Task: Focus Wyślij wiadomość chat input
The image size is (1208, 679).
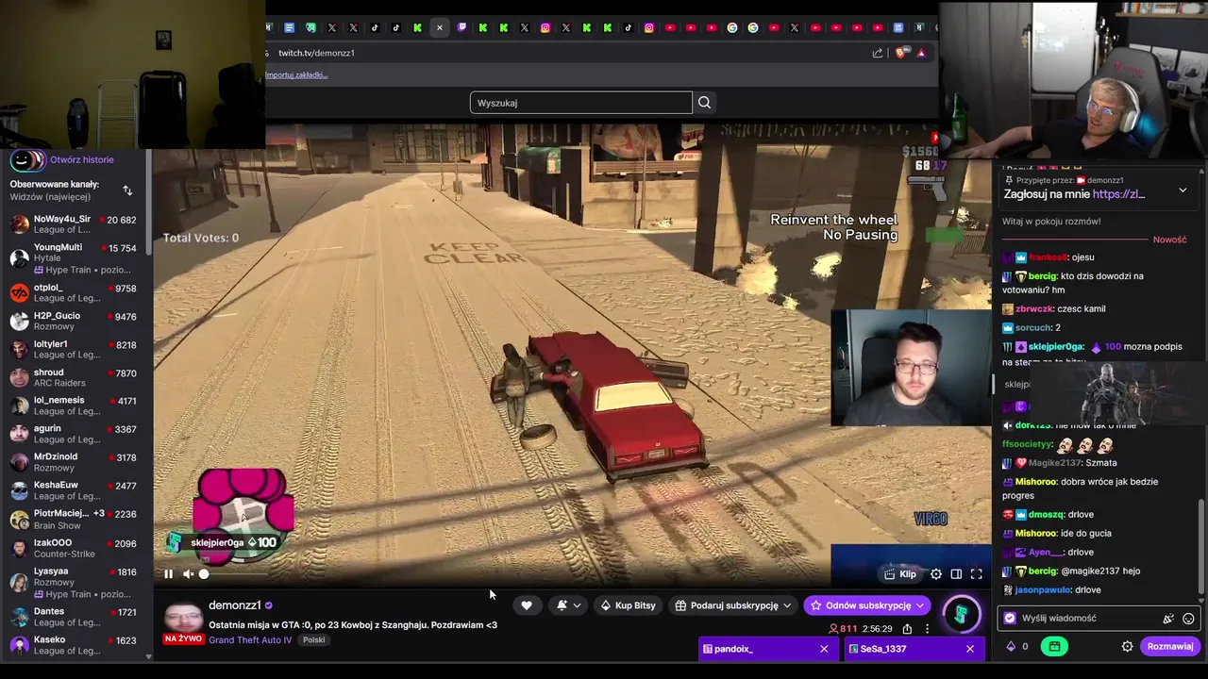Action: 1085,619
